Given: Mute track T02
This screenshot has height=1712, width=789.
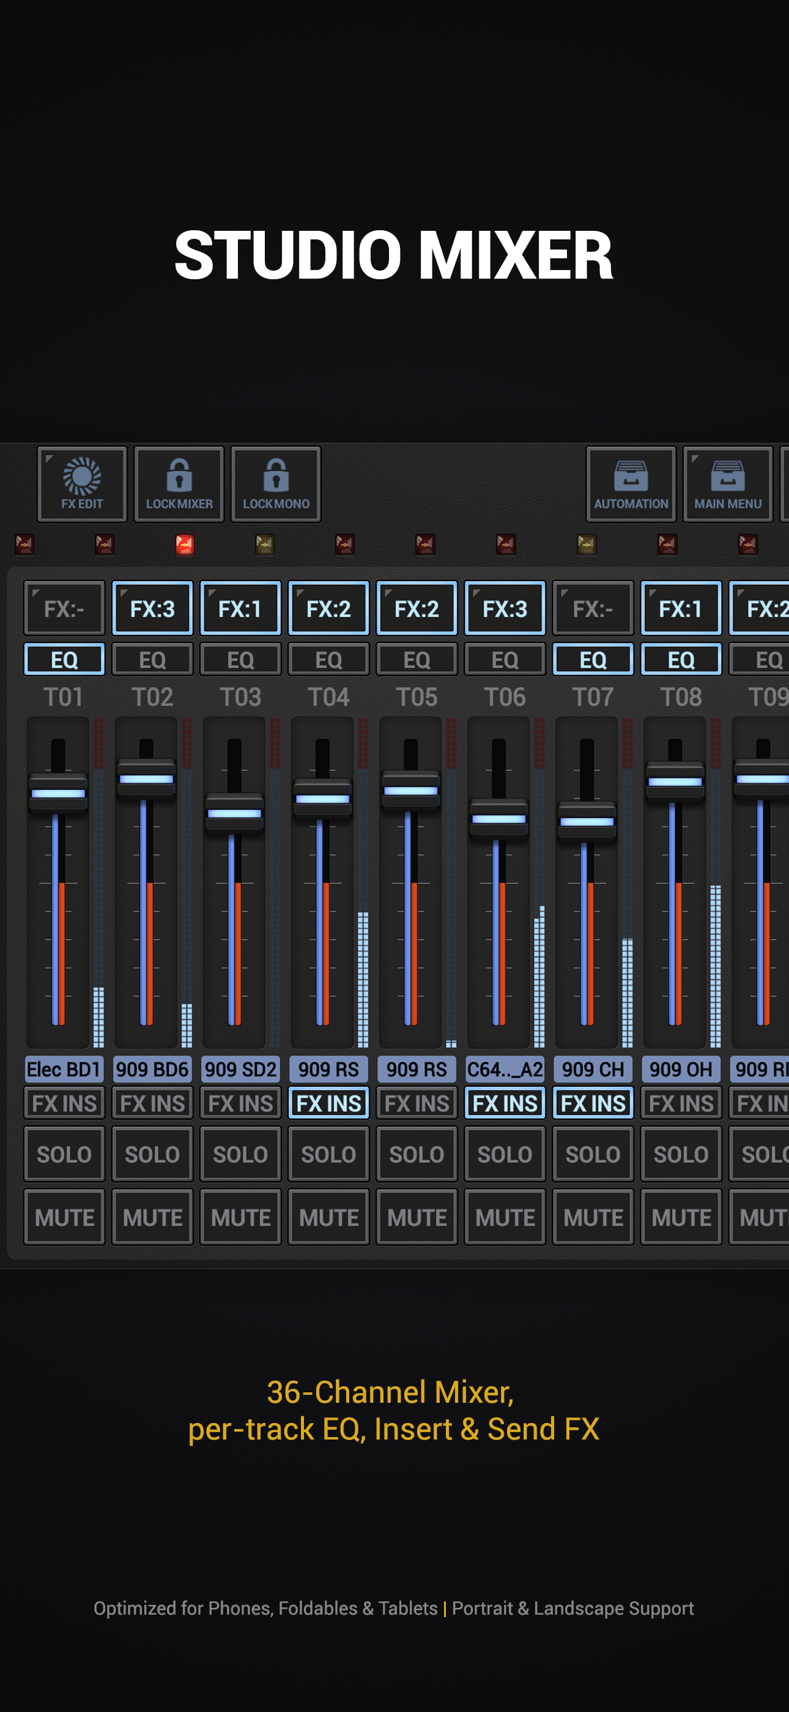Looking at the screenshot, I should [153, 1217].
